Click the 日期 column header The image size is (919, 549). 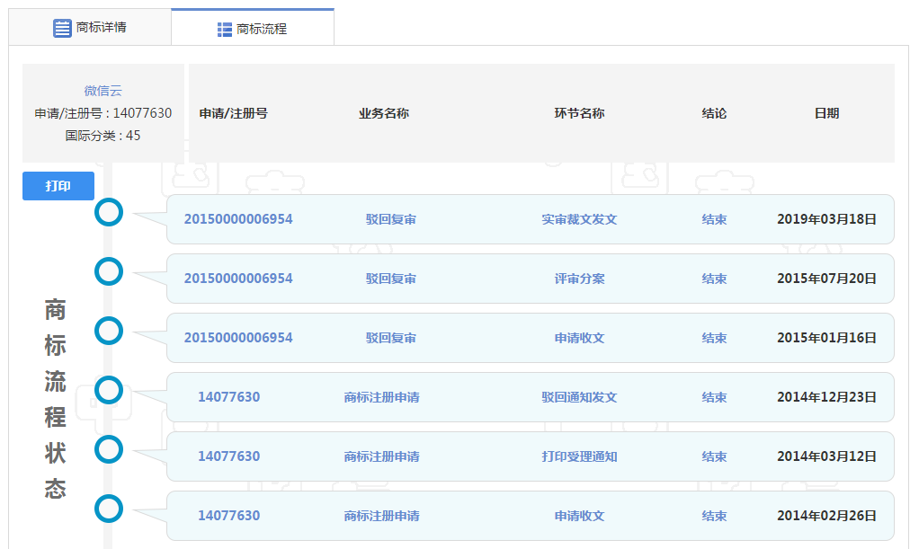pos(826,113)
